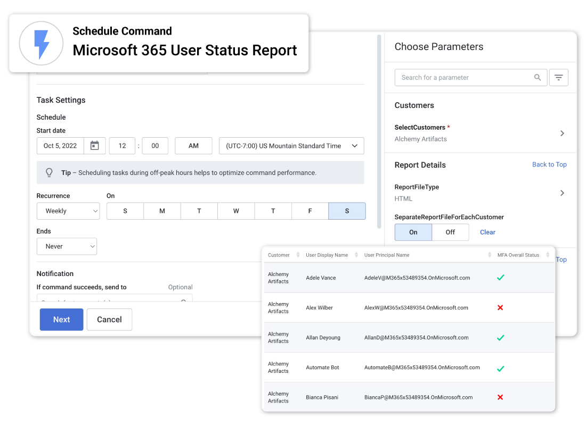Click the red X status for Alex Wilber
Viewport: 586px width, 426px height.
point(500,307)
